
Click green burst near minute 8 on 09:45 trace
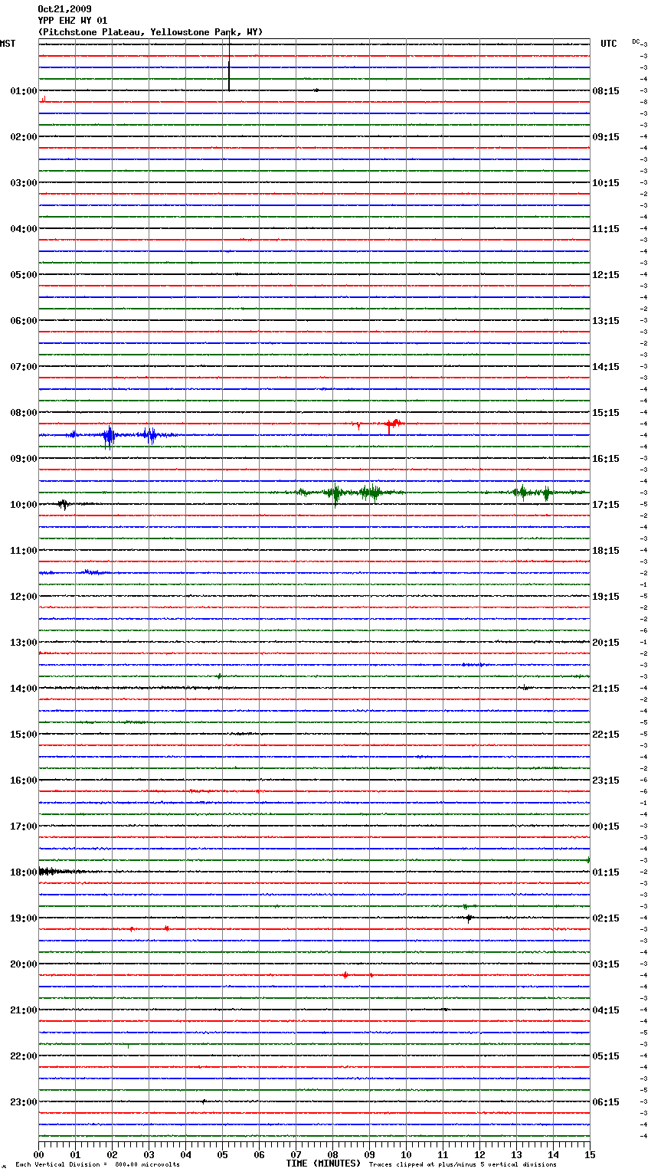coord(335,493)
